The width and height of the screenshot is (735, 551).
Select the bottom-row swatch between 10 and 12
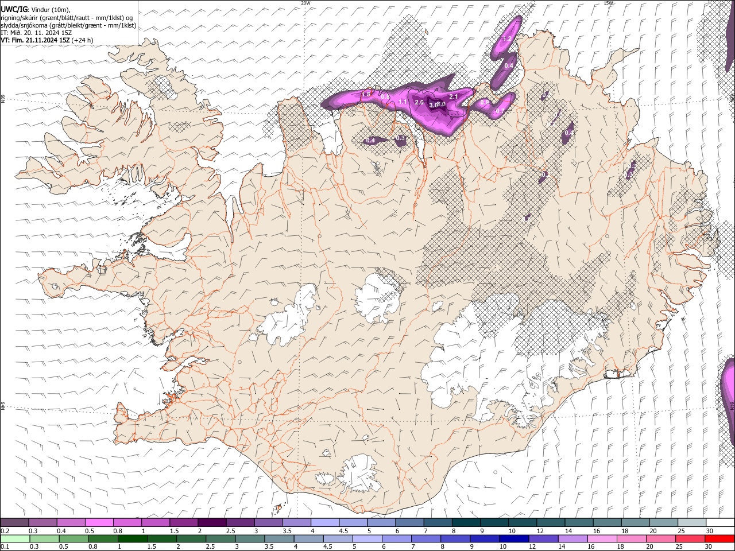point(514,538)
